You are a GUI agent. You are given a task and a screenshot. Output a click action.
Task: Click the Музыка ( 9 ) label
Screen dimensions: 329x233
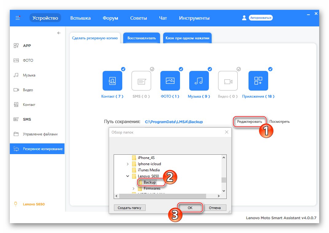click(x=199, y=96)
